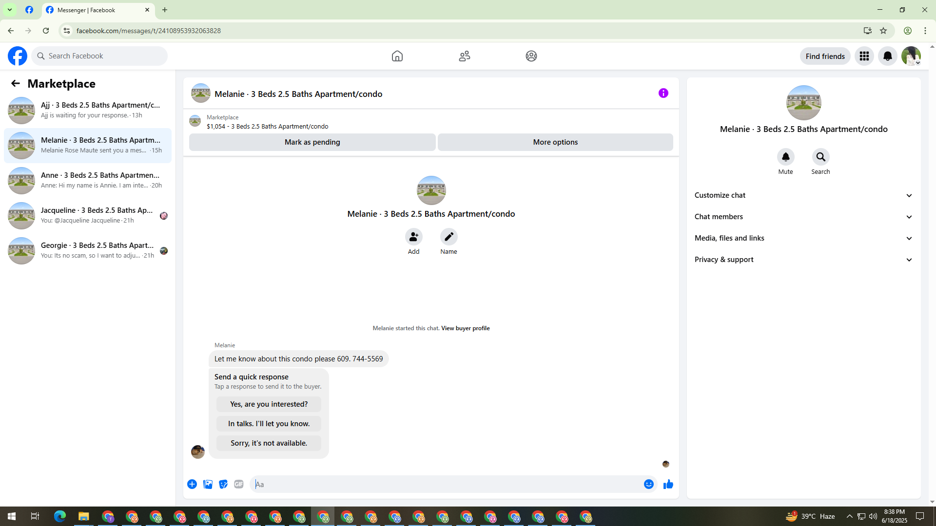Open the $1,054 Marketplace listing link
This screenshot has height=526, width=936.
tap(268, 127)
